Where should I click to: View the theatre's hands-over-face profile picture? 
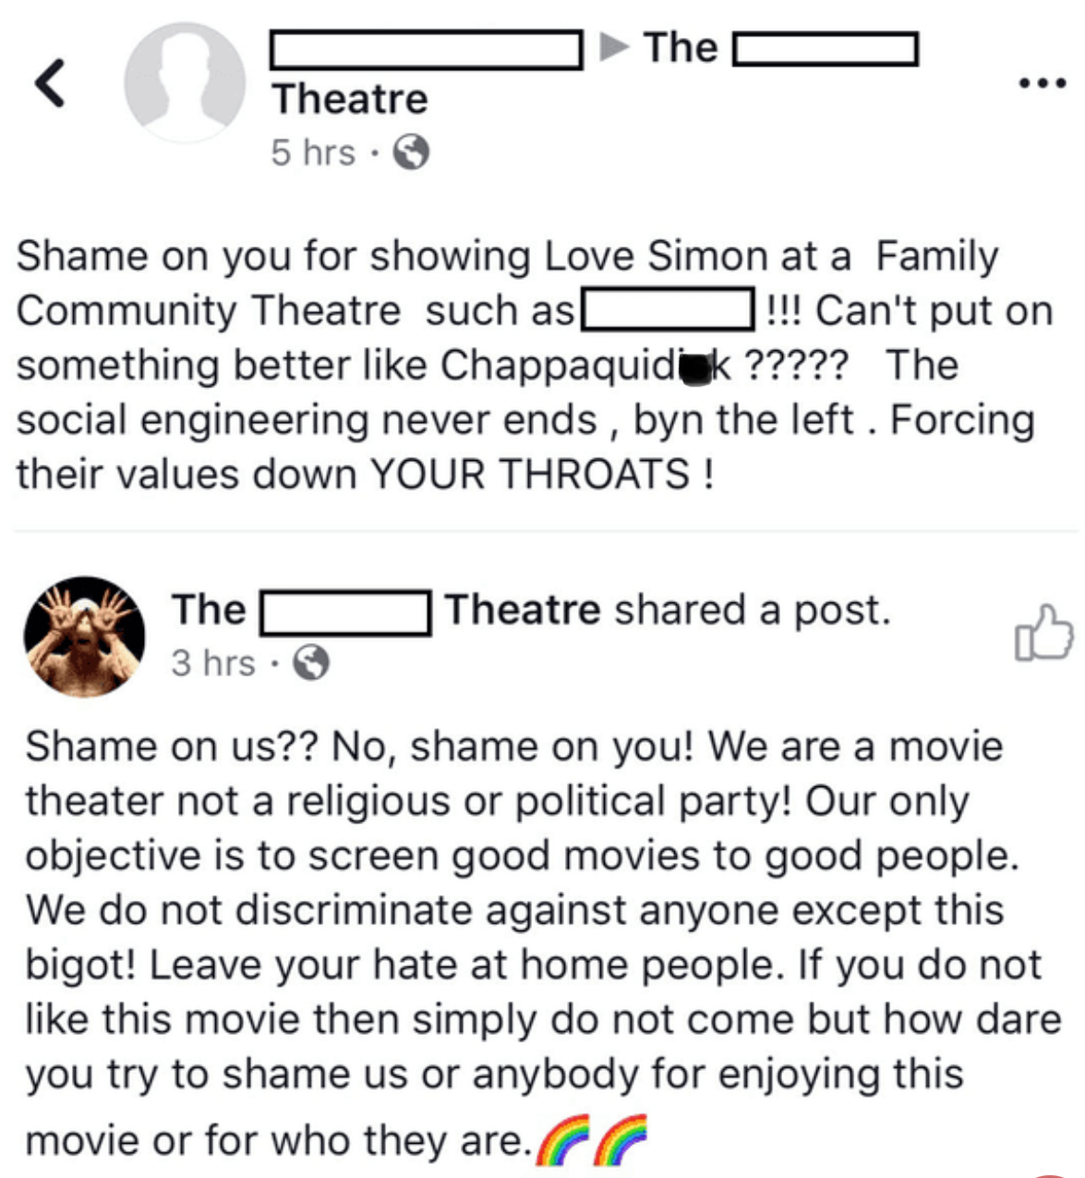click(x=85, y=635)
